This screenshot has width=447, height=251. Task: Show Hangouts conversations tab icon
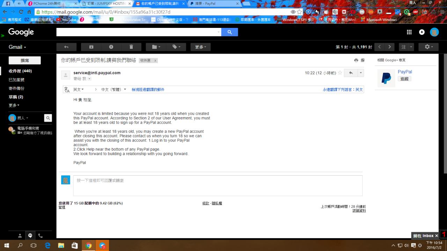click(30, 236)
